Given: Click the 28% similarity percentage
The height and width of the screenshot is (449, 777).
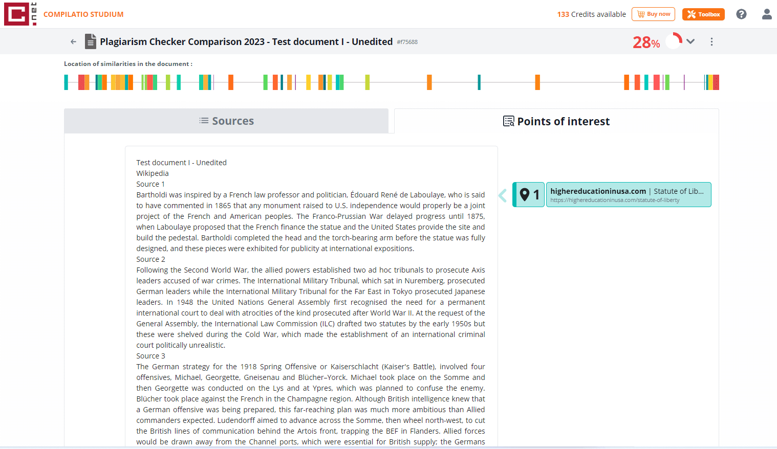Looking at the screenshot, I should [x=646, y=42].
